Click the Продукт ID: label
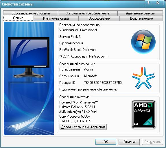This screenshot has width=166, height=148. 68,82
